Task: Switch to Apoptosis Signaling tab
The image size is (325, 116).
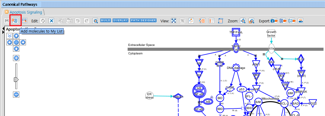Action: point(25,12)
